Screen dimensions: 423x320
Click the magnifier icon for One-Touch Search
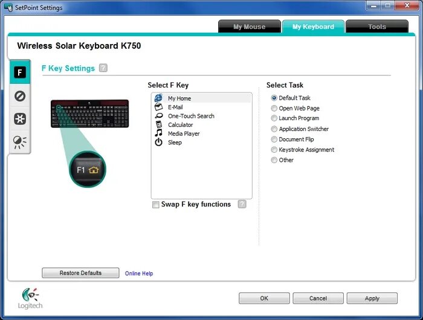pos(159,116)
